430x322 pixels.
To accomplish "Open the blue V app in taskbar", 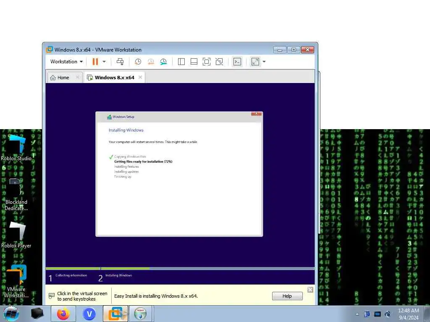I will [x=89, y=314].
